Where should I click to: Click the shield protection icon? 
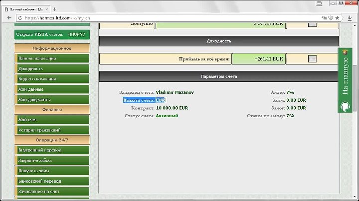click(330, 17)
